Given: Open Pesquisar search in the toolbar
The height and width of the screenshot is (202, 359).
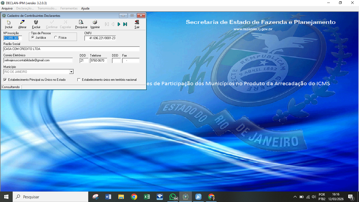Looking at the screenshot, I should click(81, 24).
